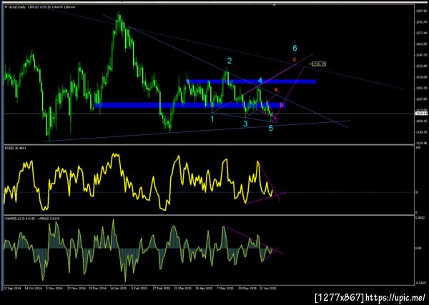Click the 5 Feb 2015 date label
The height and width of the screenshot is (305, 429).
pos(140,288)
